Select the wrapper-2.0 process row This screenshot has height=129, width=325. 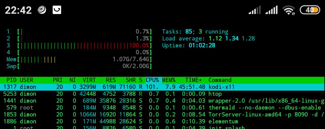(x=162, y=101)
